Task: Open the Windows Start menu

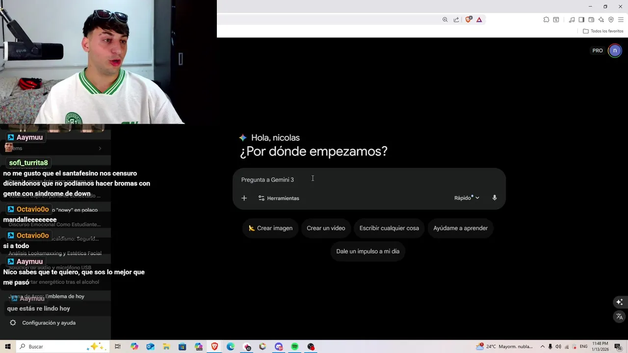Action: [8, 347]
